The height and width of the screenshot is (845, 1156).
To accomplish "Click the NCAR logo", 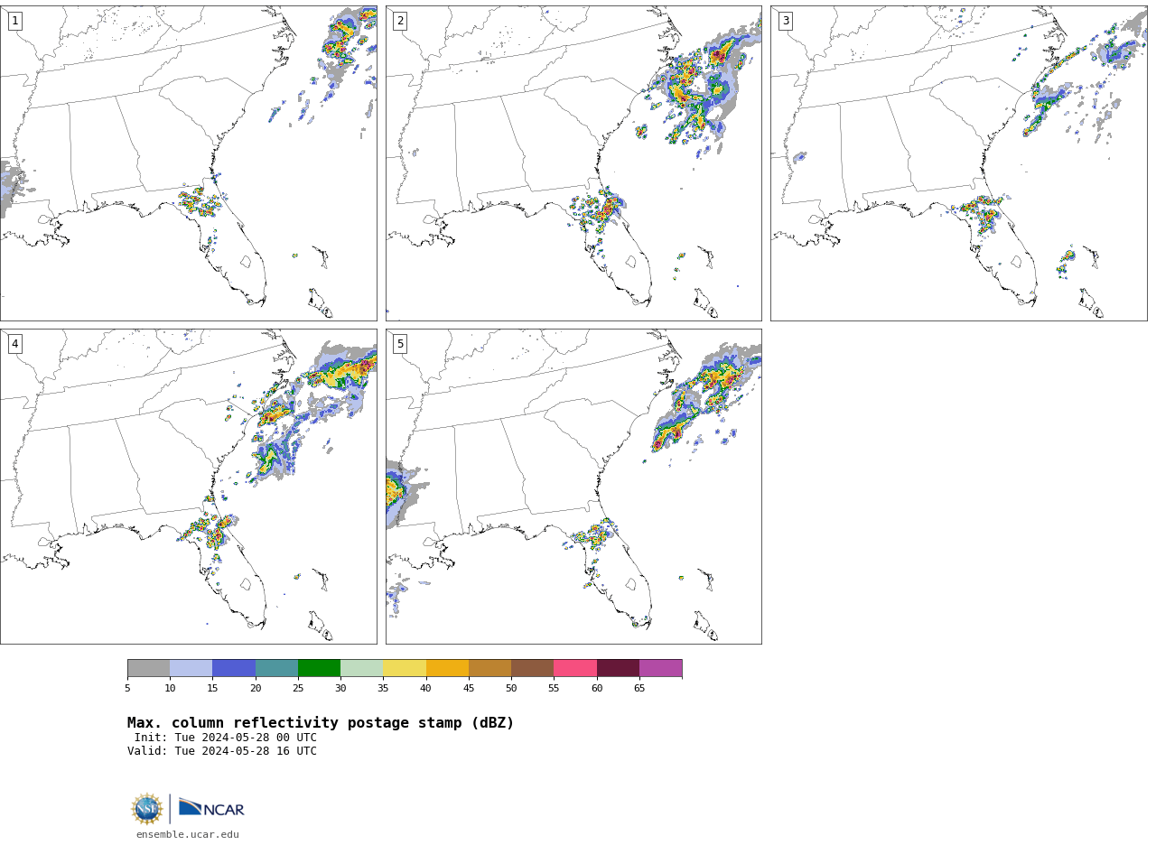I will pyautogui.click(x=211, y=808).
